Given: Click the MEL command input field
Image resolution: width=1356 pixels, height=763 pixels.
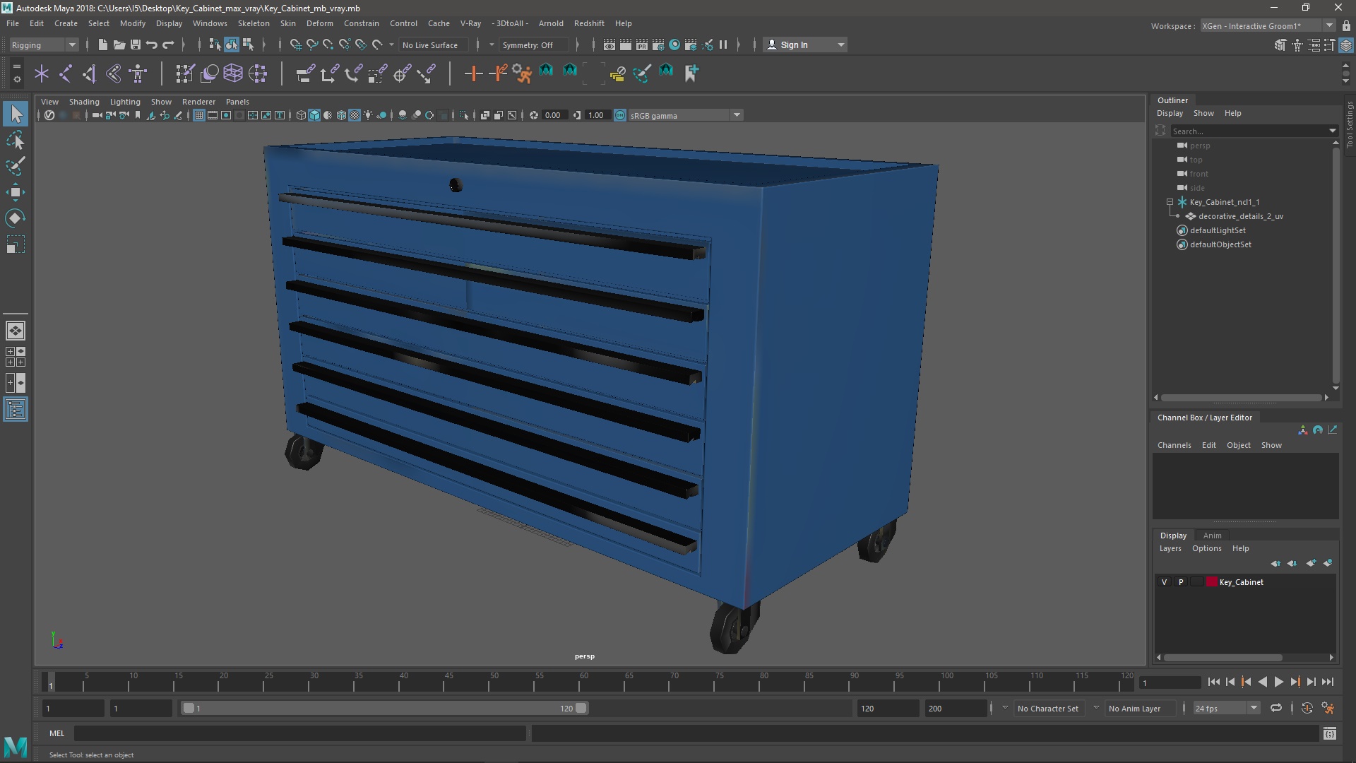Looking at the screenshot, I should (300, 733).
